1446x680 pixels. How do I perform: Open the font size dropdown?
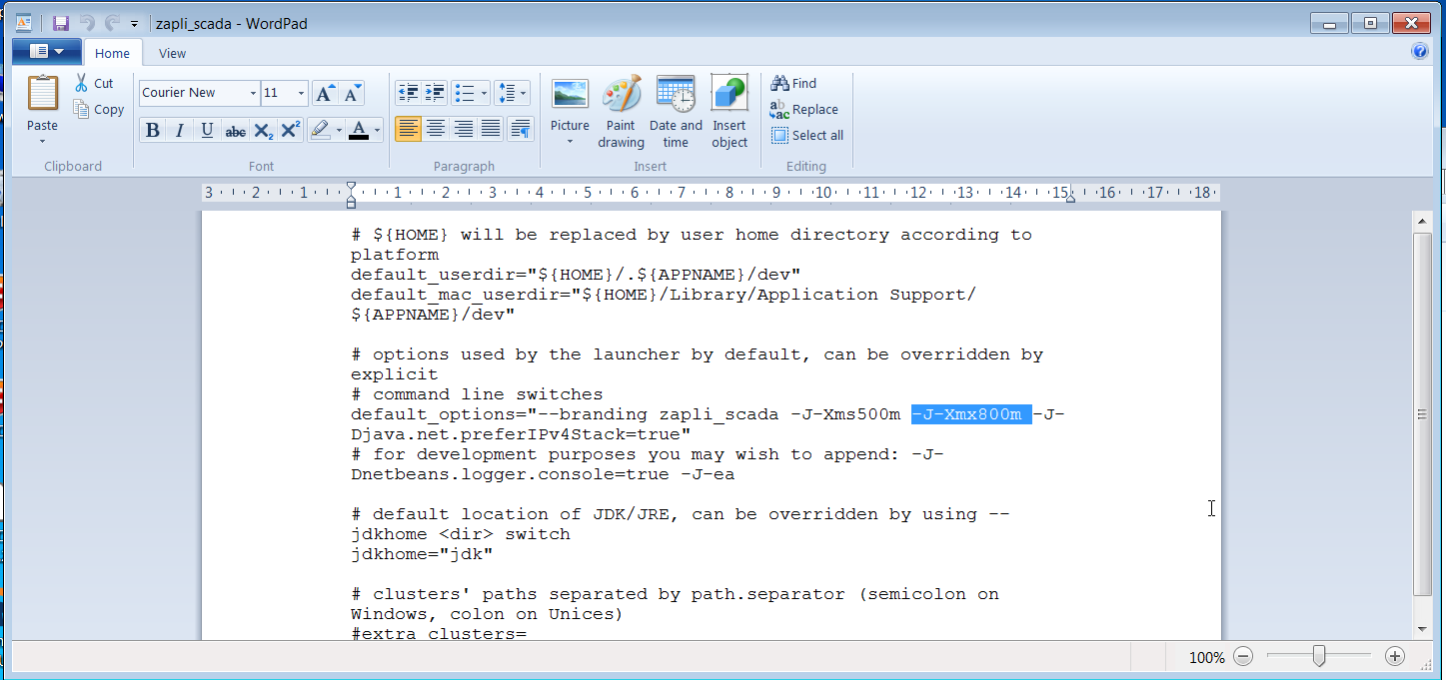pos(301,93)
